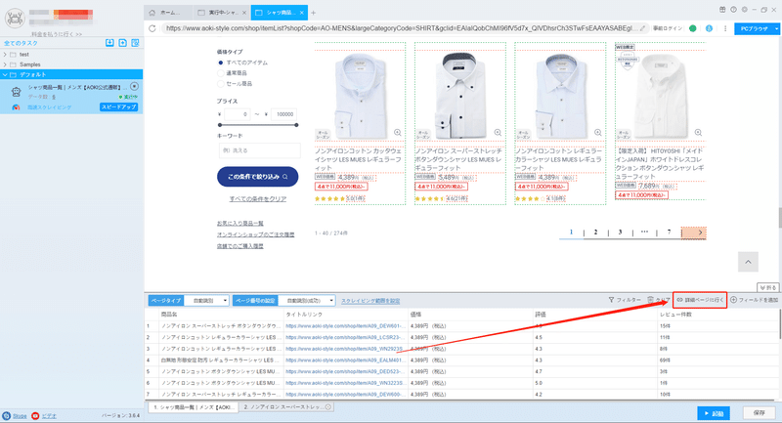This screenshot has height=423, width=782.
Task: Click すべての条件をクリア link
Action: 257,198
